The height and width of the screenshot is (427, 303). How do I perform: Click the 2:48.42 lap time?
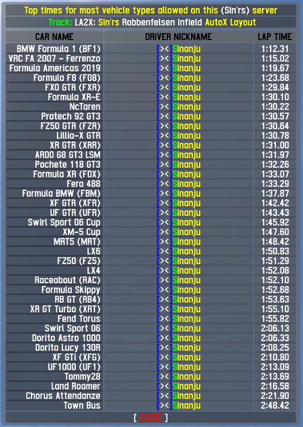[275, 405]
